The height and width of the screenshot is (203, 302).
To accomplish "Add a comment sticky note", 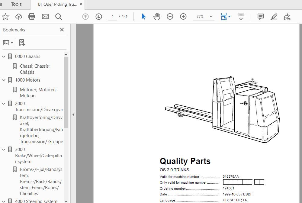I will (261, 17).
